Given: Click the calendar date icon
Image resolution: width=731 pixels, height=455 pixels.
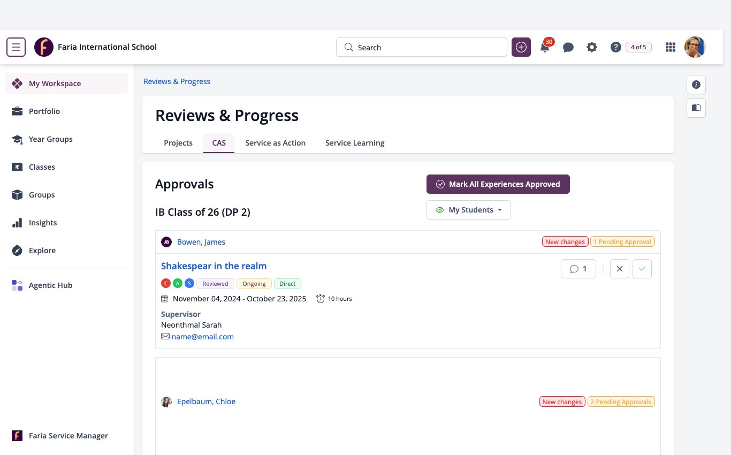Looking at the screenshot, I should click(x=165, y=299).
